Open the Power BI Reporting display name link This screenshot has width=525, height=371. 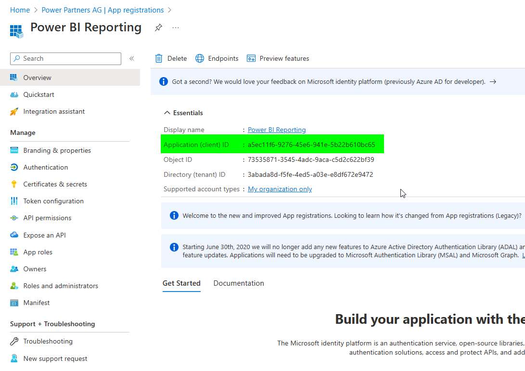pos(277,130)
